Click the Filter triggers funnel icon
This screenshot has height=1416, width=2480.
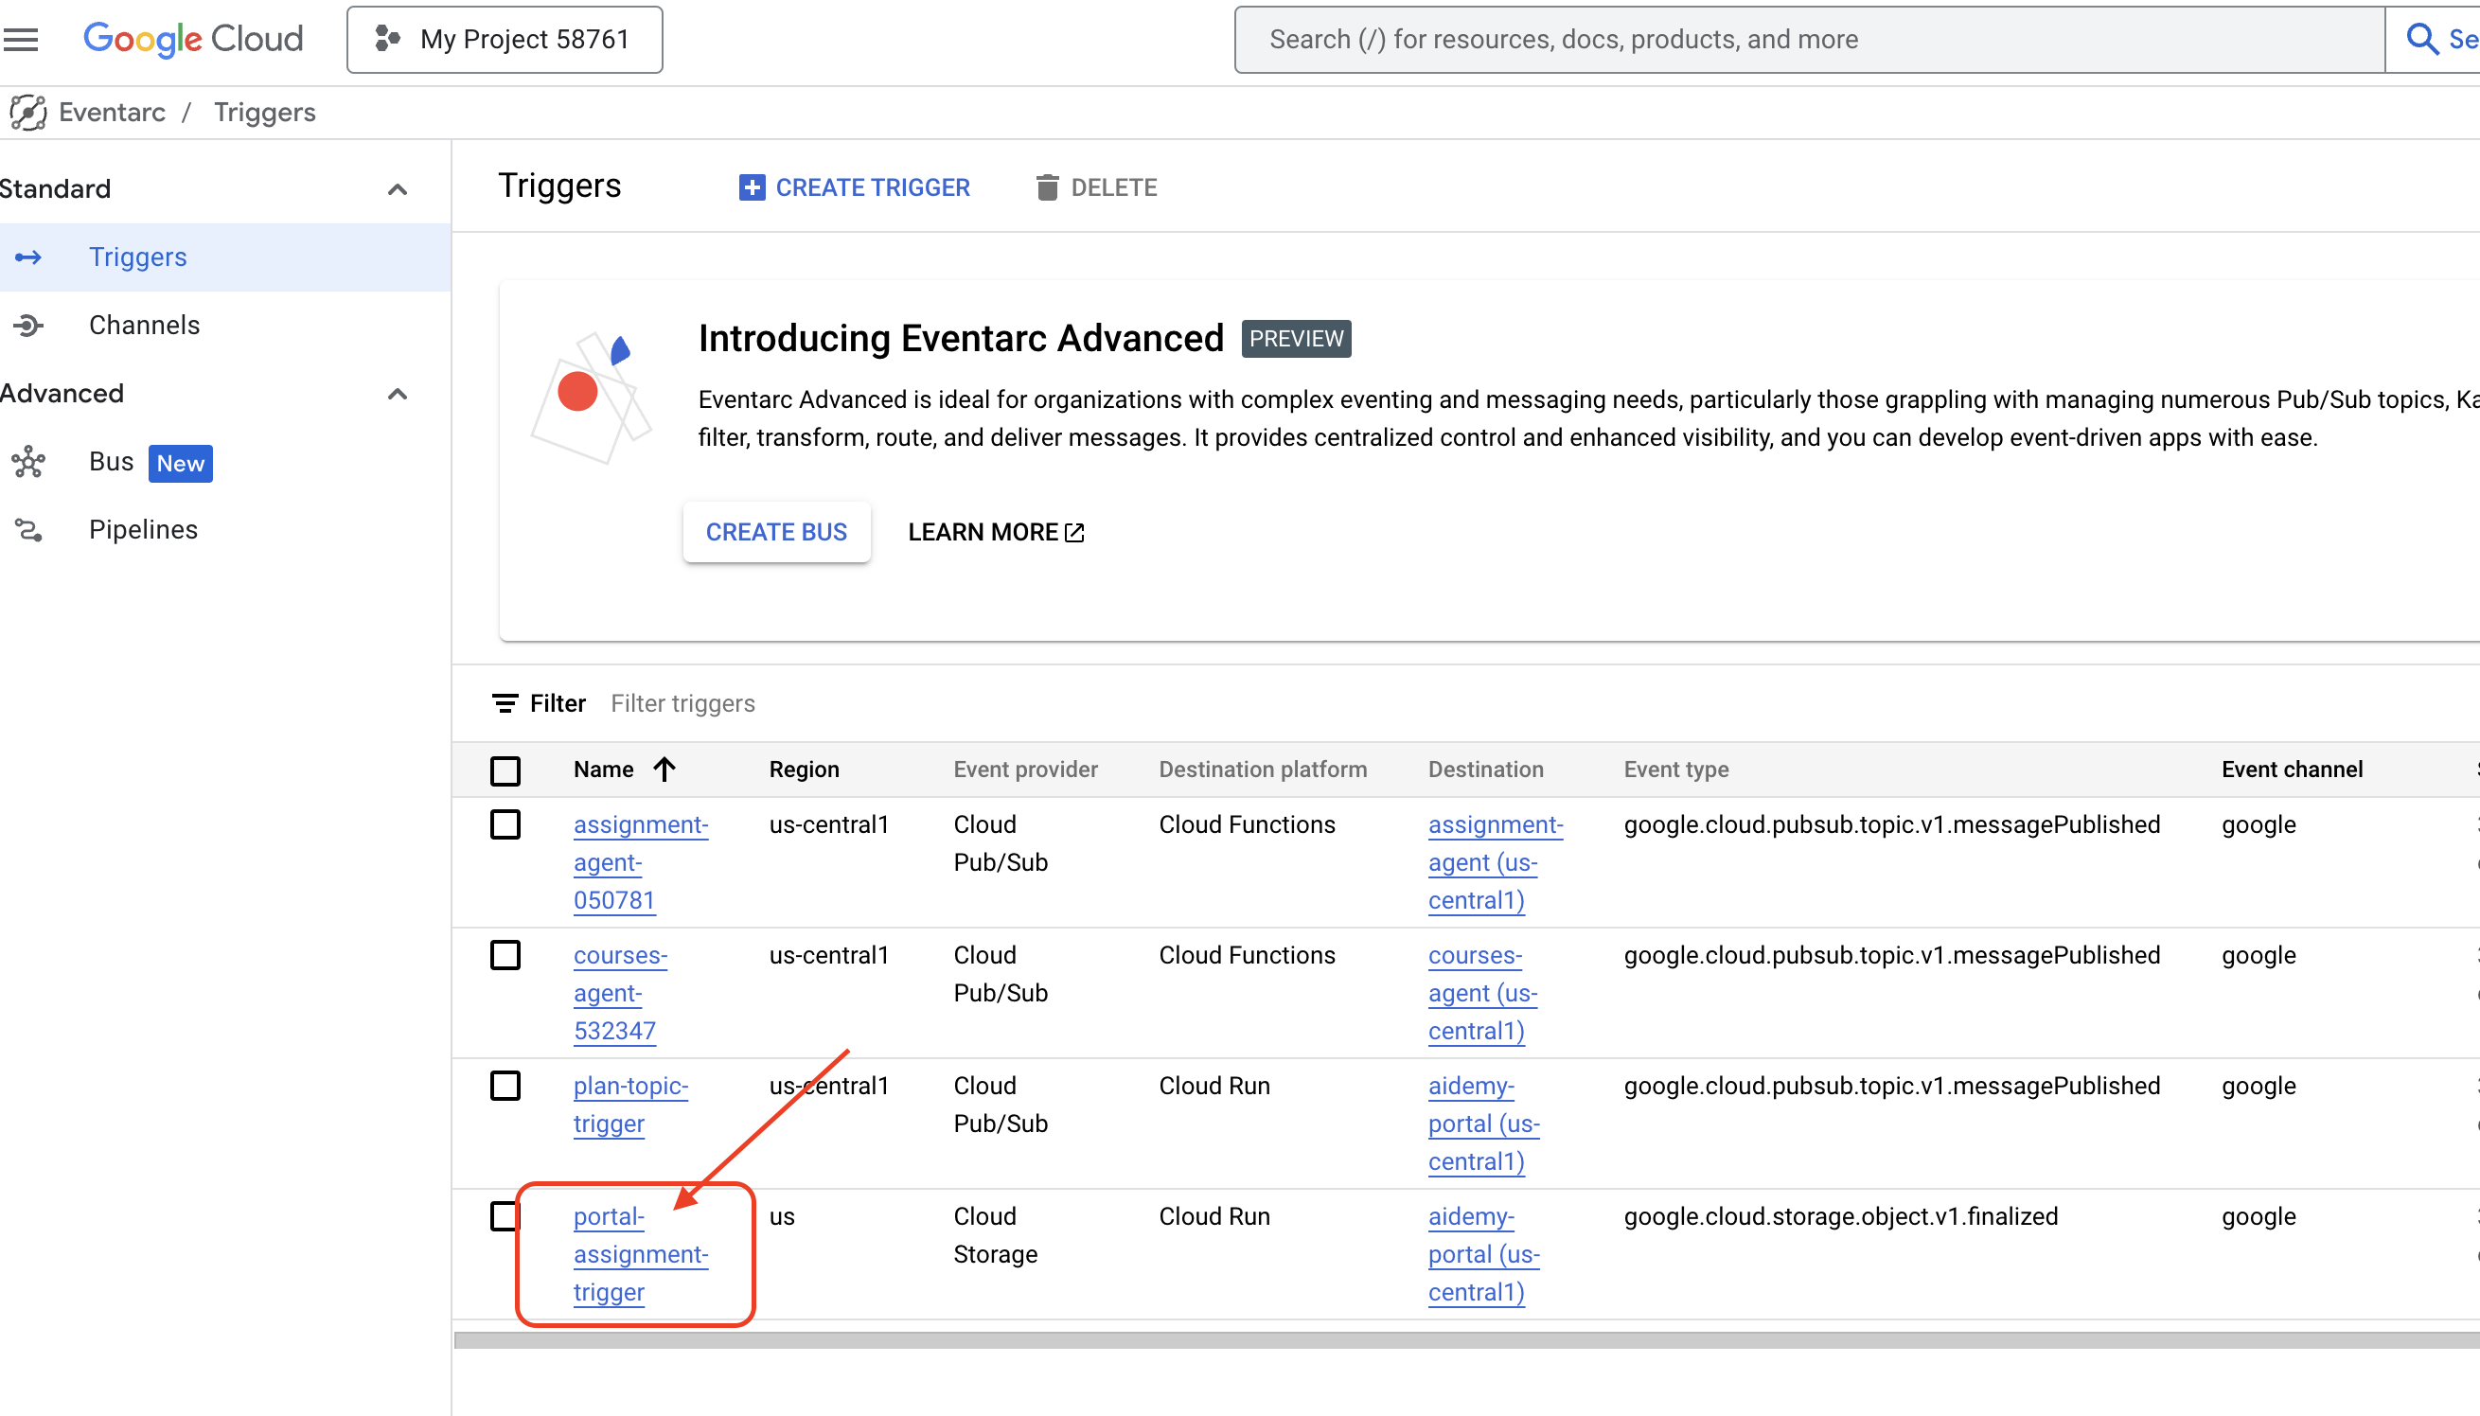[505, 702]
